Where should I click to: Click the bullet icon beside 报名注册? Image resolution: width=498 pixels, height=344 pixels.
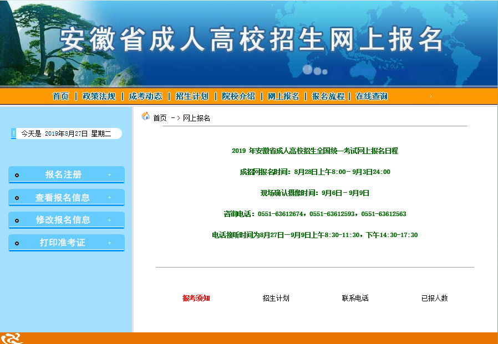tap(17, 175)
